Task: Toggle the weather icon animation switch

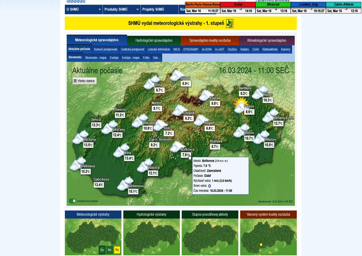Action: click(x=72, y=201)
